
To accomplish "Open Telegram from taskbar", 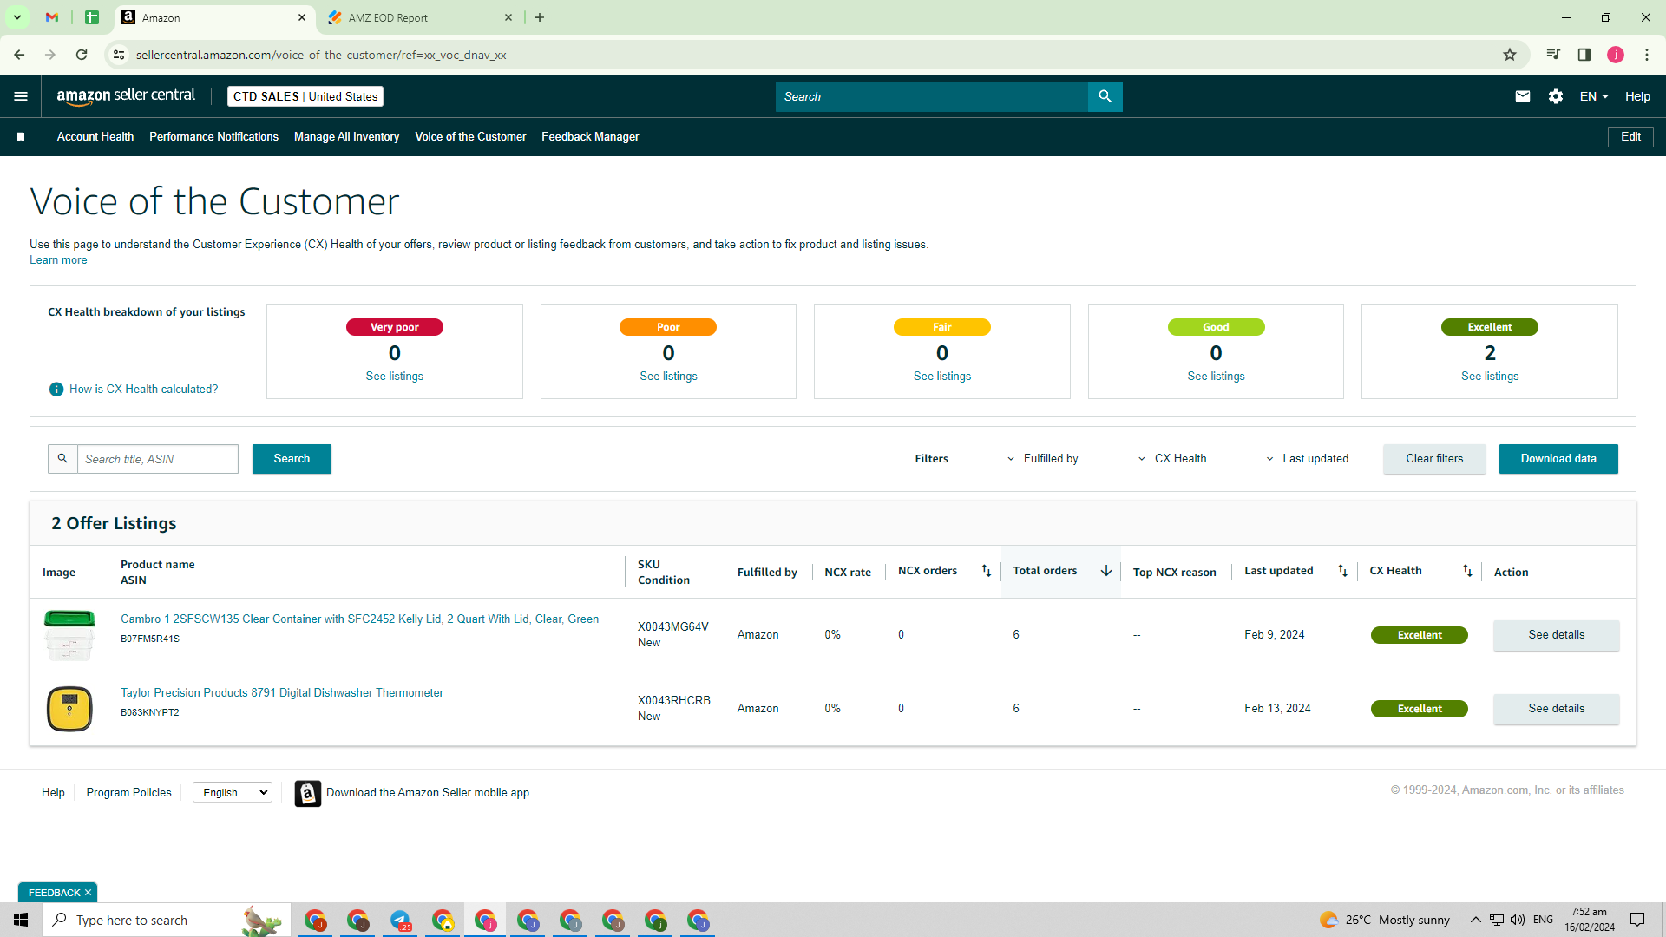I will 400,921.
